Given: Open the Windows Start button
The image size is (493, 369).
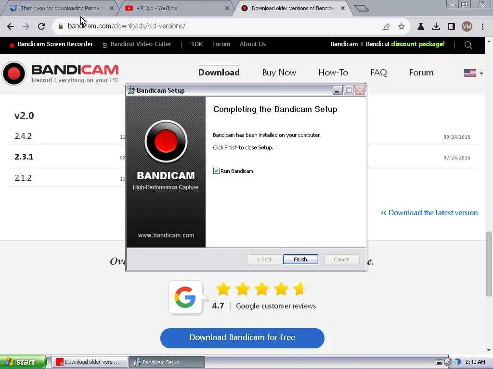Looking at the screenshot, I should [23, 362].
